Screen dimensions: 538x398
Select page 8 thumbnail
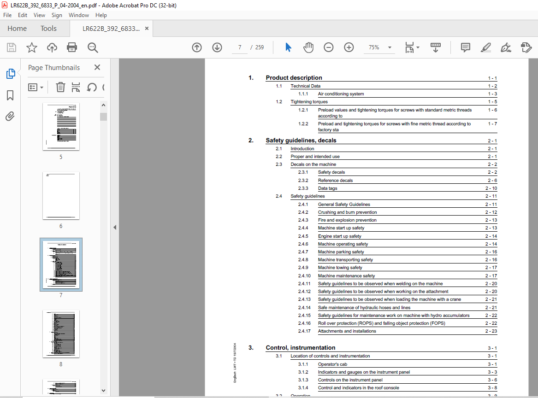(61, 334)
